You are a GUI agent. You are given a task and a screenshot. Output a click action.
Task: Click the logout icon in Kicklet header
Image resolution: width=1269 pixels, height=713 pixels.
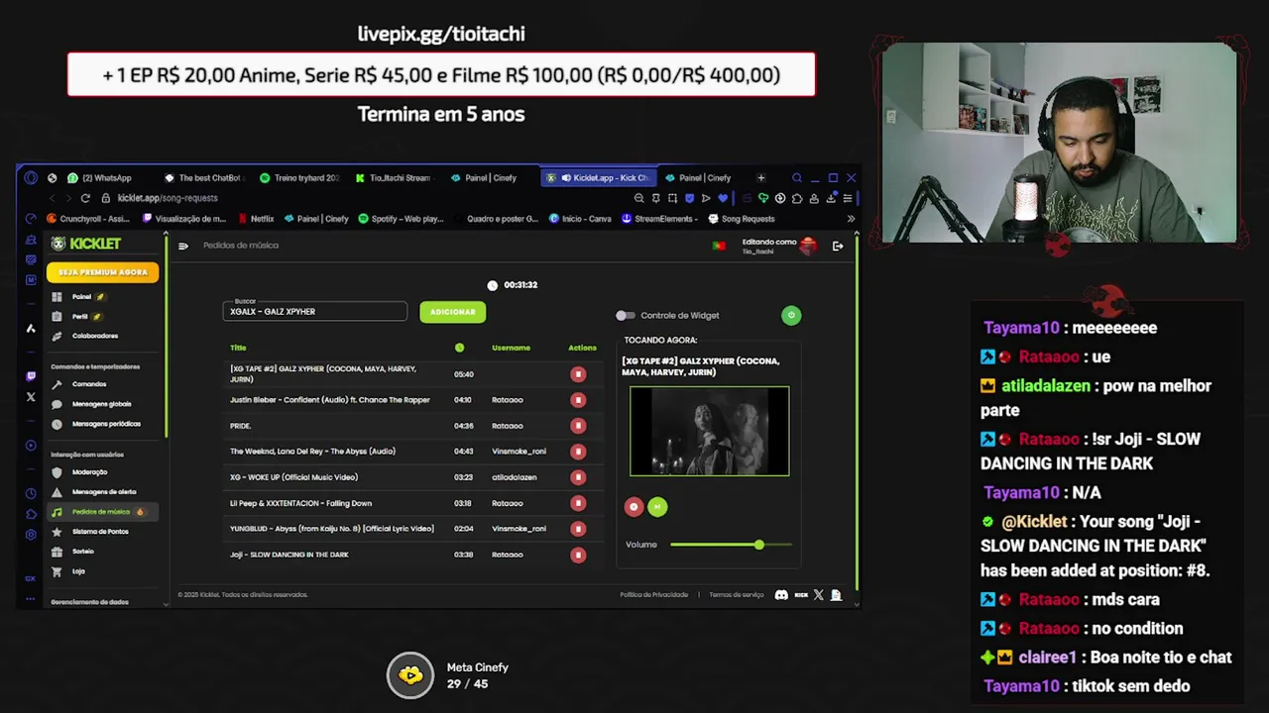[838, 246]
